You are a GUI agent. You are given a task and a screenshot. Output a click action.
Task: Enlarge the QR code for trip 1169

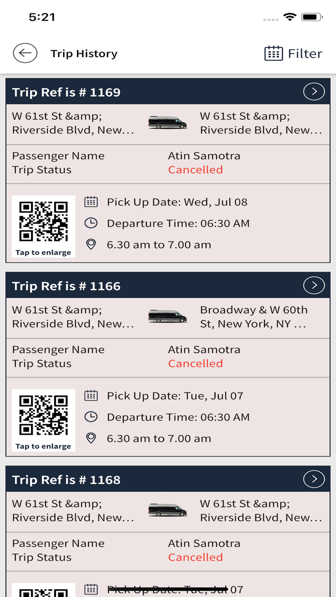pyautogui.click(x=43, y=226)
